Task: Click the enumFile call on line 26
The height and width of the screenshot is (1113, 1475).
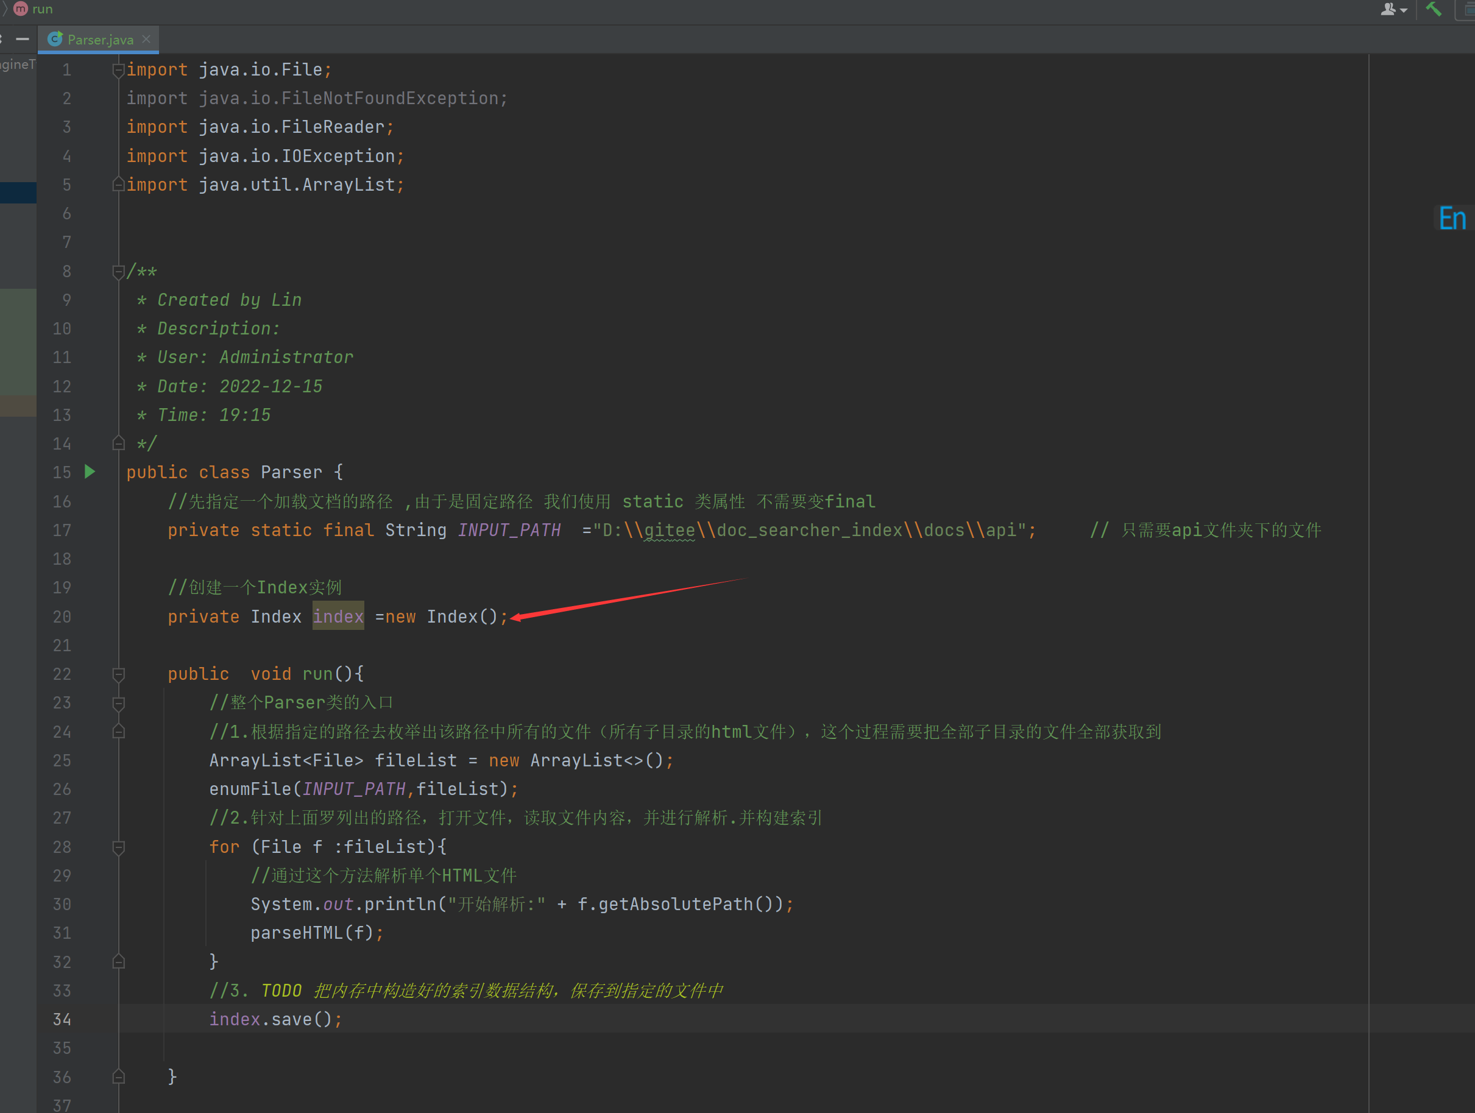Action: click(363, 789)
